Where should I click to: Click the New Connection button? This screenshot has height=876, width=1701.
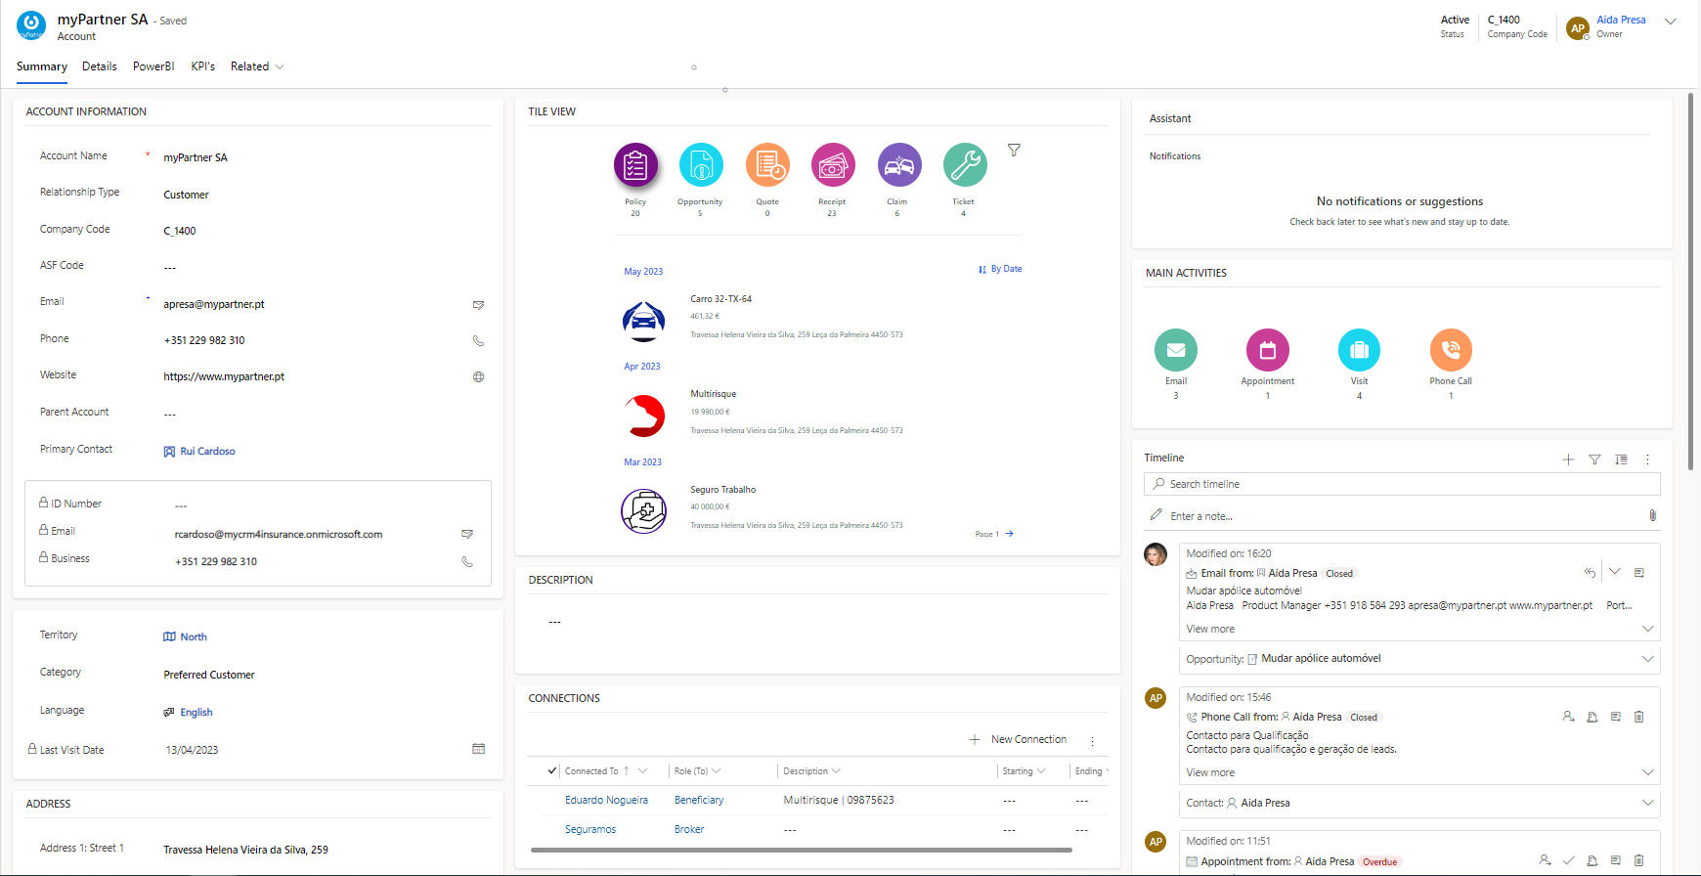pos(1018,740)
